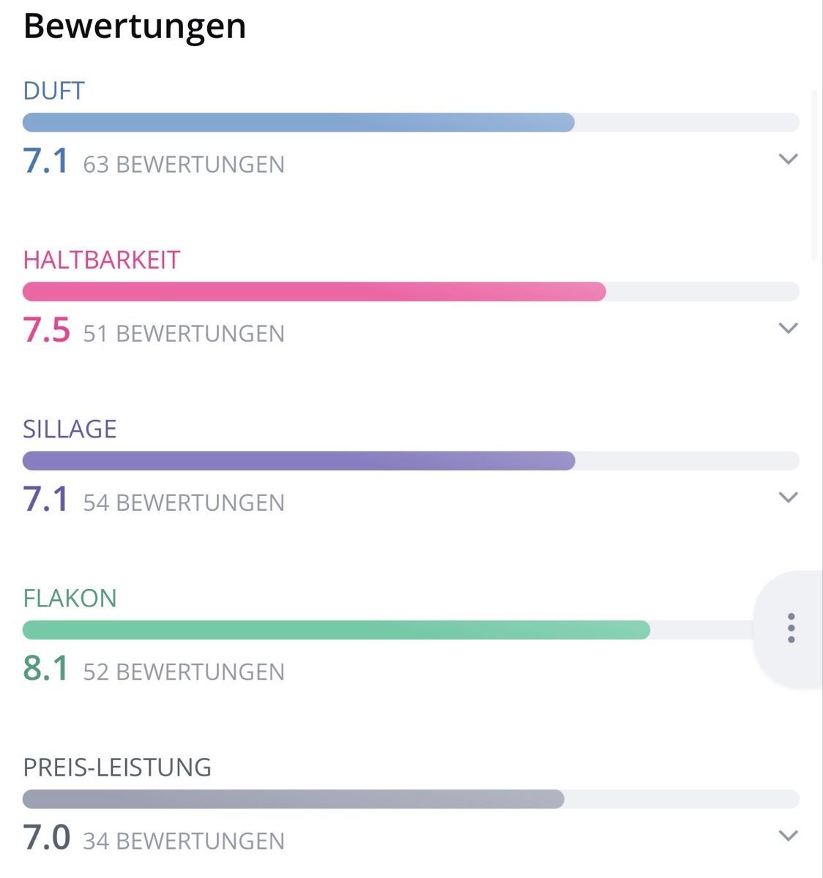Click the gray Preis-Leistung progress bar
Screen dimensions: 823x878
411,799
